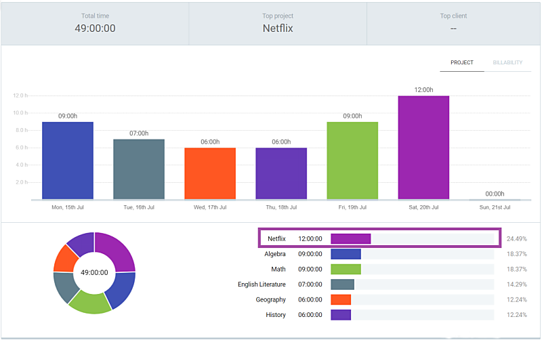Click the 49:00:00 donut chart center
Screen dimensions: 542x340
point(94,273)
